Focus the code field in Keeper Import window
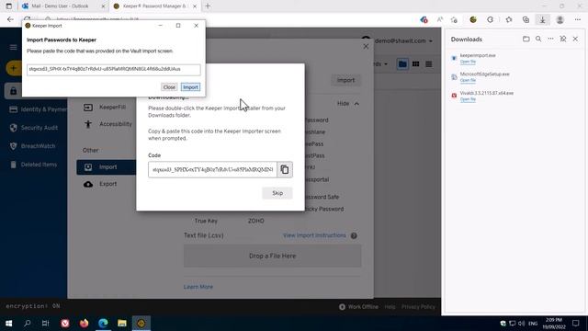Viewport: 588px width, 331px height. (x=114, y=70)
